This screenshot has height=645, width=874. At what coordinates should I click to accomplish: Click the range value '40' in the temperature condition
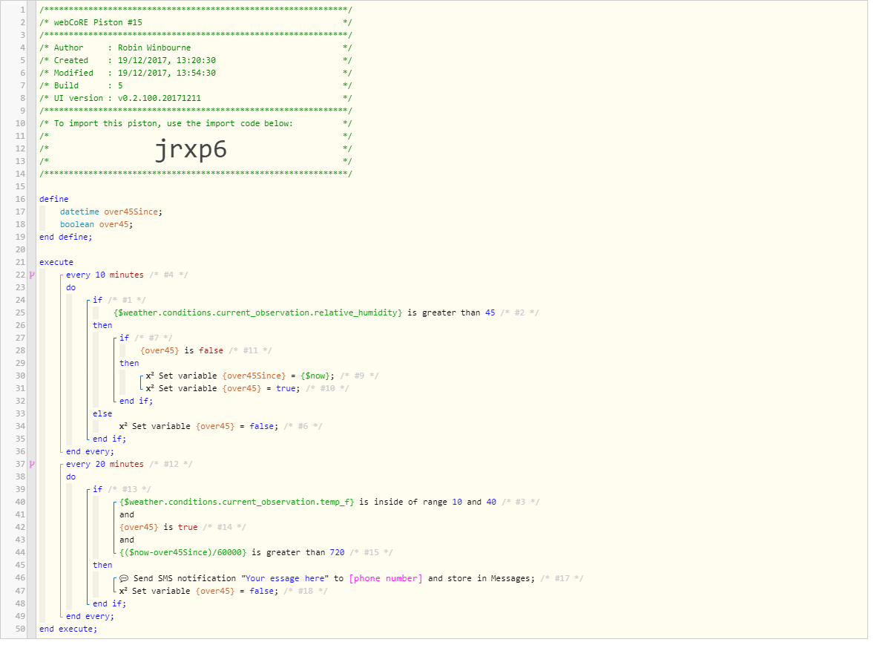(x=491, y=502)
